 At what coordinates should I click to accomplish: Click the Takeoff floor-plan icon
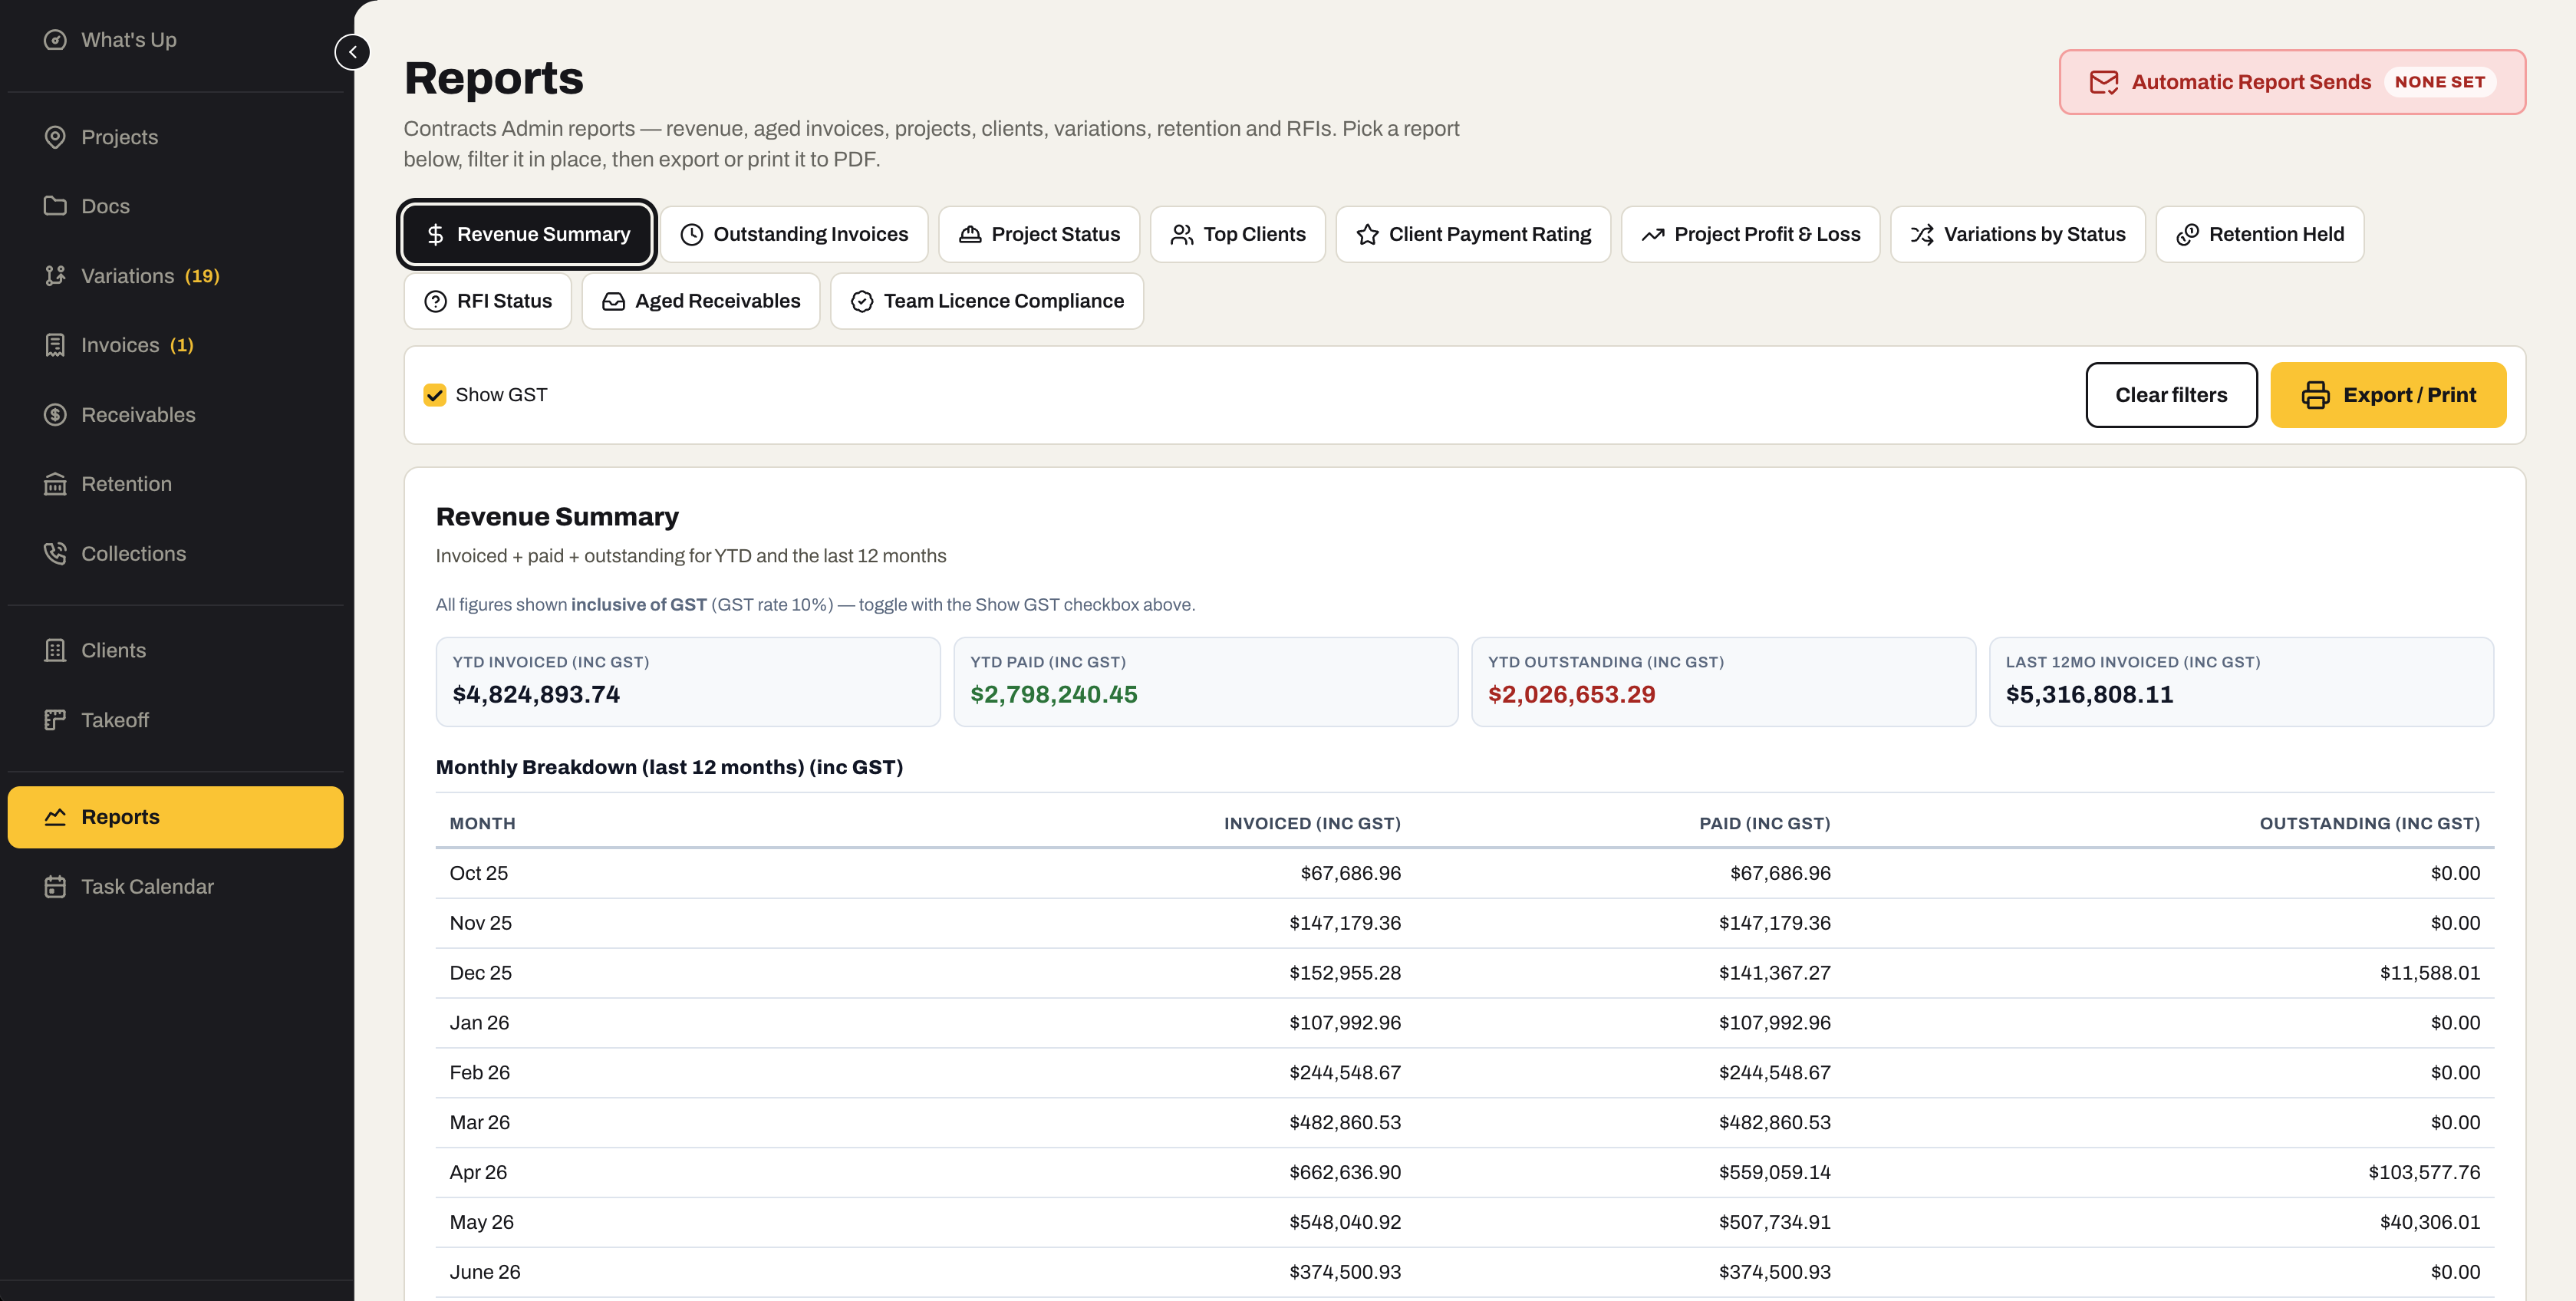tap(55, 720)
